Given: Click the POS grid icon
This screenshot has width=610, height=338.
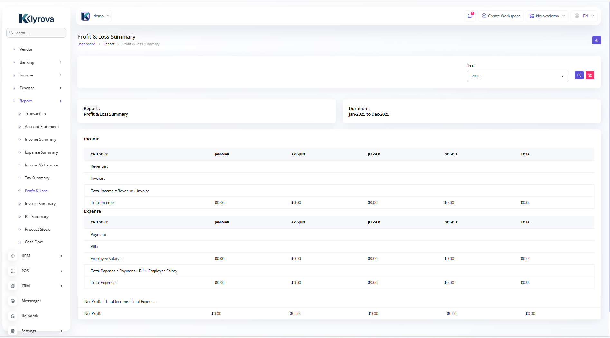Looking at the screenshot, I should point(13,271).
